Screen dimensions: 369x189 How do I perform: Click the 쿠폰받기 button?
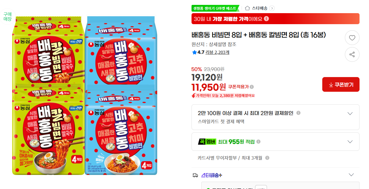341,84
